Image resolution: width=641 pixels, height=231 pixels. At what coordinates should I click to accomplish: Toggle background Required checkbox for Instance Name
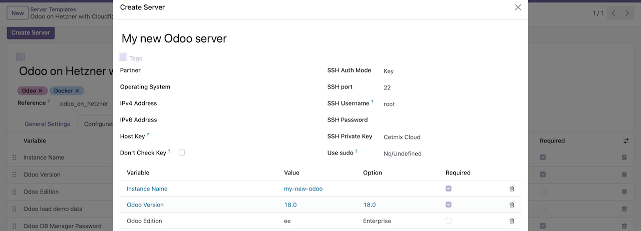tap(543, 157)
